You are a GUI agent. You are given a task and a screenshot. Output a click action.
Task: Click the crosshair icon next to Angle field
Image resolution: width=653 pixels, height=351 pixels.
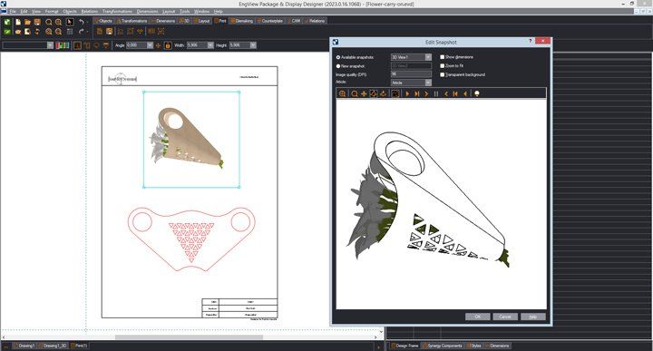click(x=158, y=45)
